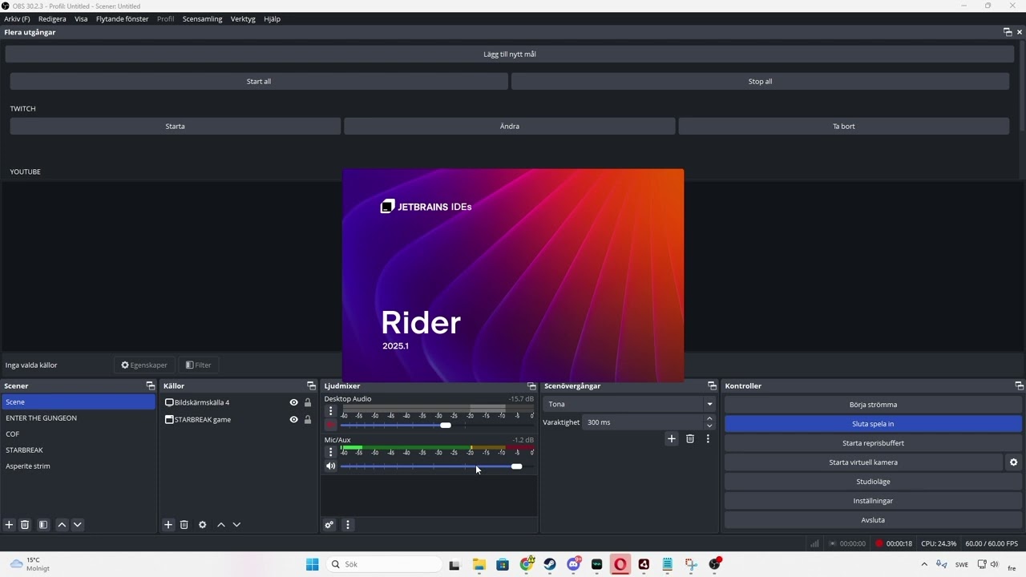The image size is (1026, 577).
Task: Start the Twitch output with Starta
Action: [176, 126]
